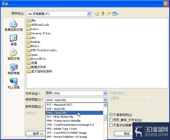Select the bdacc folder

tap(33, 29)
